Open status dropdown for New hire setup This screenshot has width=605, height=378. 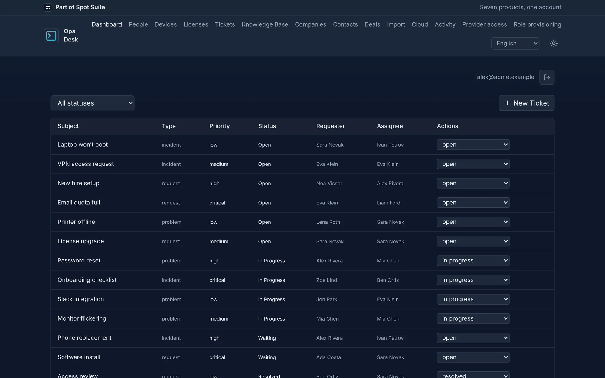(x=473, y=183)
